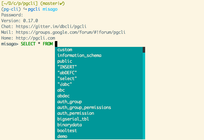204x140 pixels.
Task: Select auth_group in the dropdown
Action: coord(70,102)
